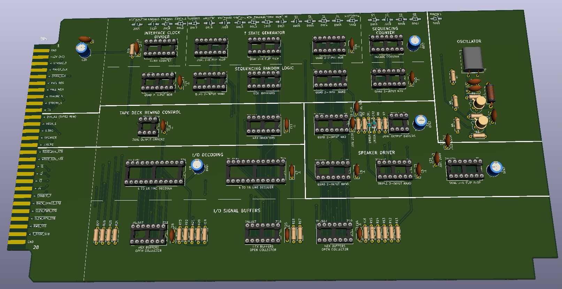This screenshot has width=562, height=289.
Task: Select the leftmost 4 to 16 Line Decoder socket
Action: click(x=155, y=173)
